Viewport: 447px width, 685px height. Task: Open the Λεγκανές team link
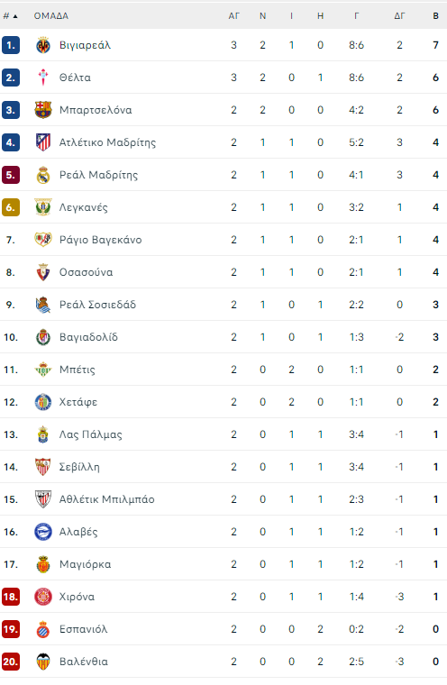[x=84, y=207]
